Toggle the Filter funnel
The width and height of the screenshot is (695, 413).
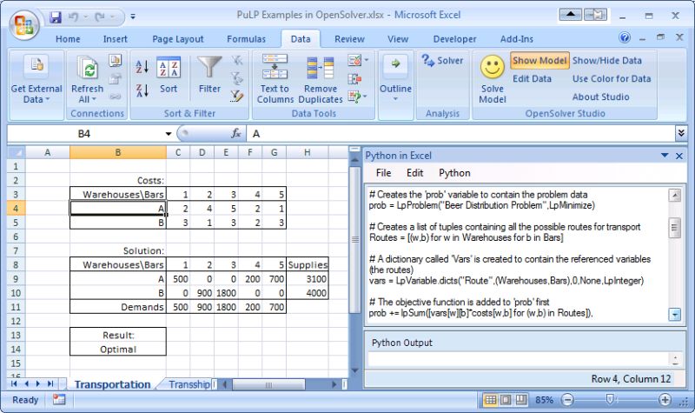(209, 75)
